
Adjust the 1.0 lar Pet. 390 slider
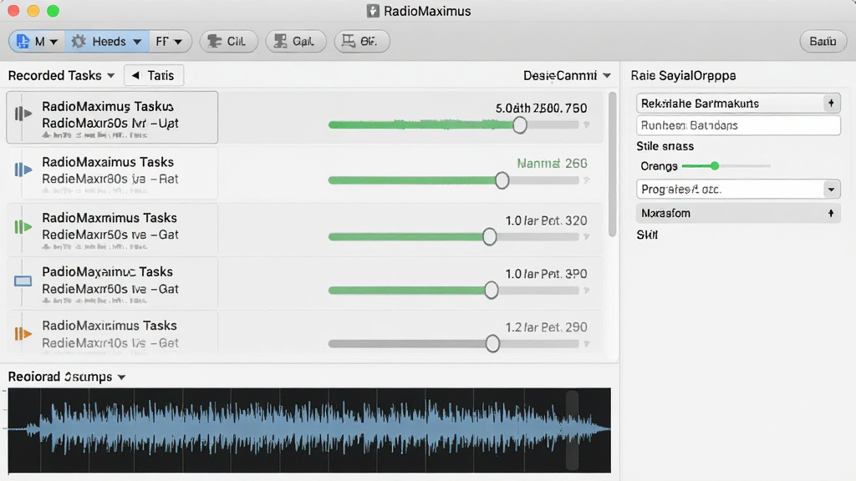(x=491, y=290)
